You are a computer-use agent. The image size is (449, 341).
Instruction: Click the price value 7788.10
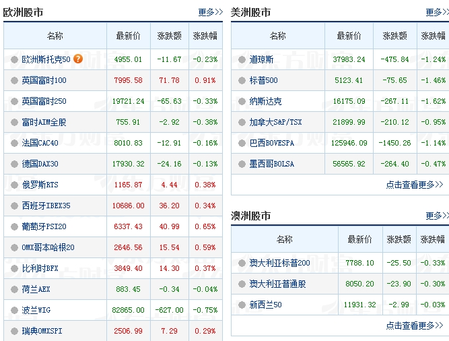(x=359, y=263)
